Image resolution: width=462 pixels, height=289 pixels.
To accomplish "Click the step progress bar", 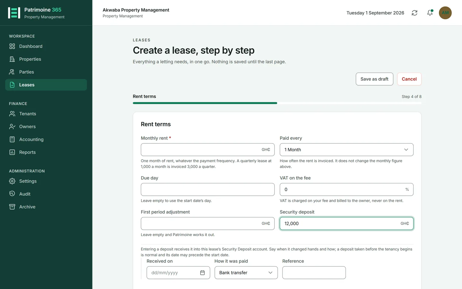I will click(x=277, y=103).
